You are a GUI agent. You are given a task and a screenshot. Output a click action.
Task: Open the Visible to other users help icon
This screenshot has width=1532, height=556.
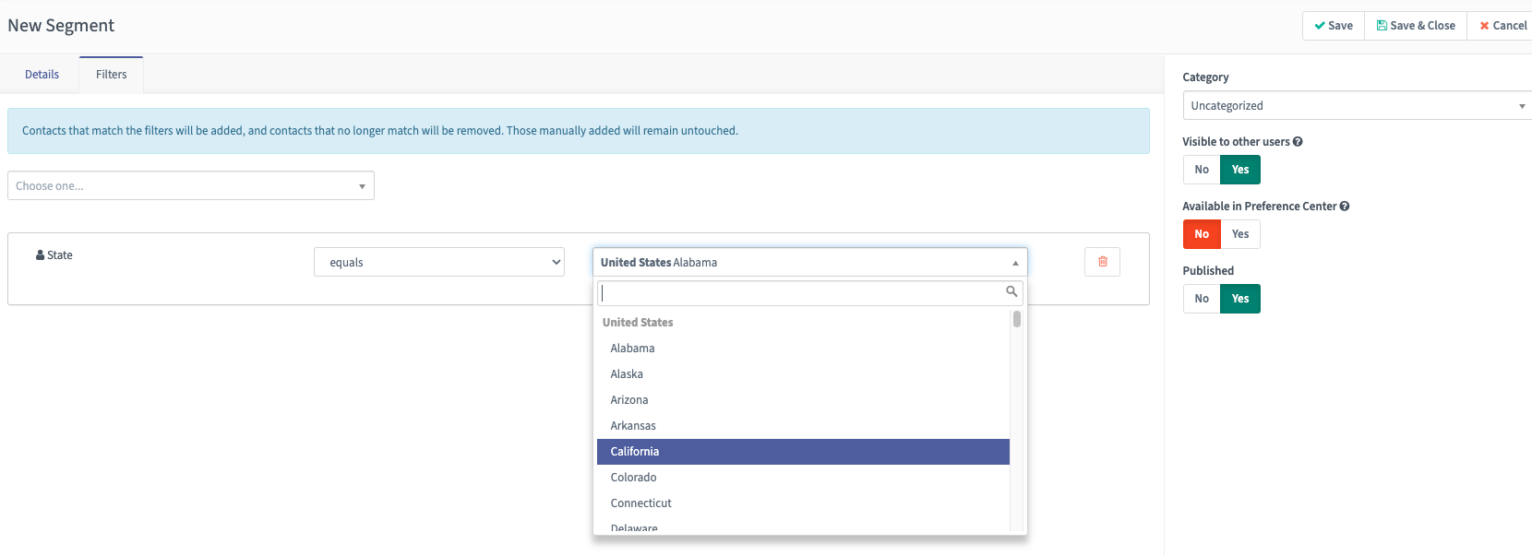tap(1298, 141)
